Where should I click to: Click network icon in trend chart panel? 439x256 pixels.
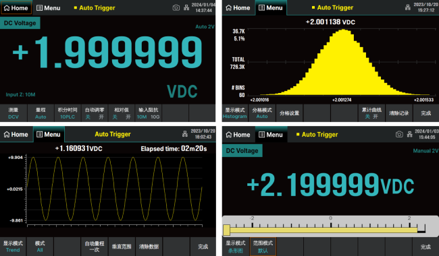coord(185,134)
